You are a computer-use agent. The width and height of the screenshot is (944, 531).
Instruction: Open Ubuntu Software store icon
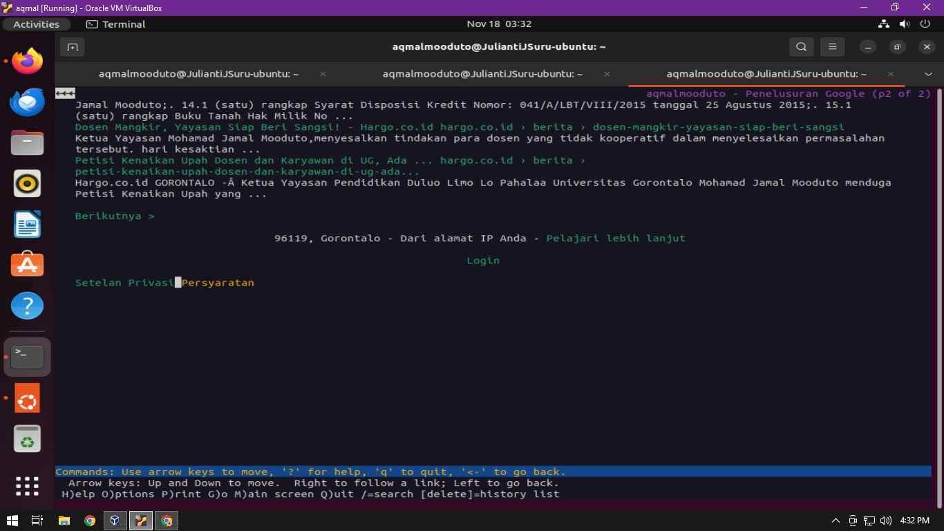pyautogui.click(x=28, y=265)
